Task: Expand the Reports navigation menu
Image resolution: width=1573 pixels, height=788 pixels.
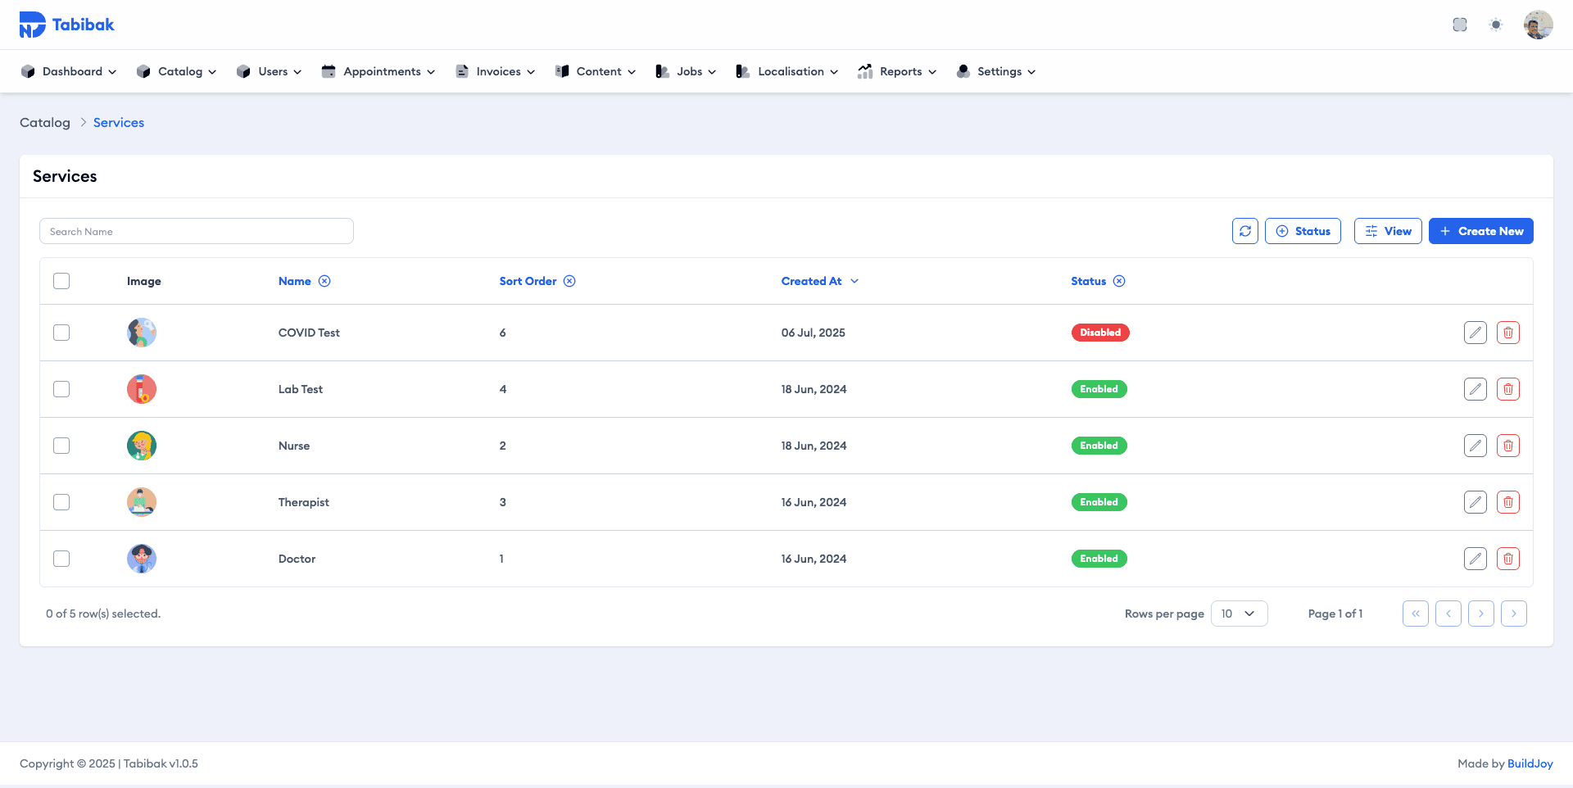Action: [x=897, y=71]
